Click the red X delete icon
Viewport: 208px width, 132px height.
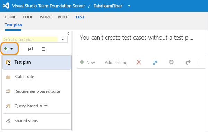point(139,62)
